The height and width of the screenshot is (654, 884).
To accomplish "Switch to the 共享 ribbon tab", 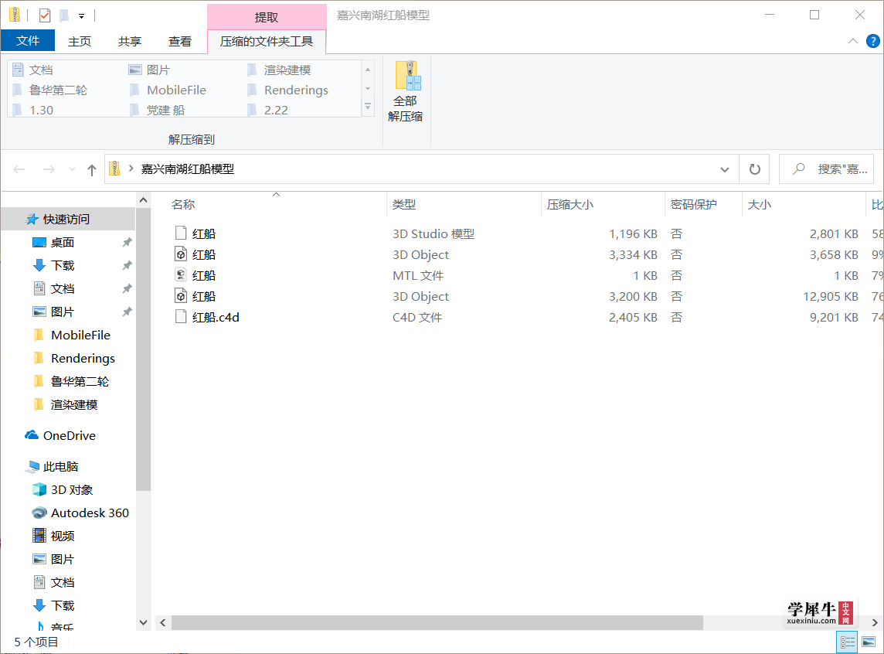I will click(130, 41).
